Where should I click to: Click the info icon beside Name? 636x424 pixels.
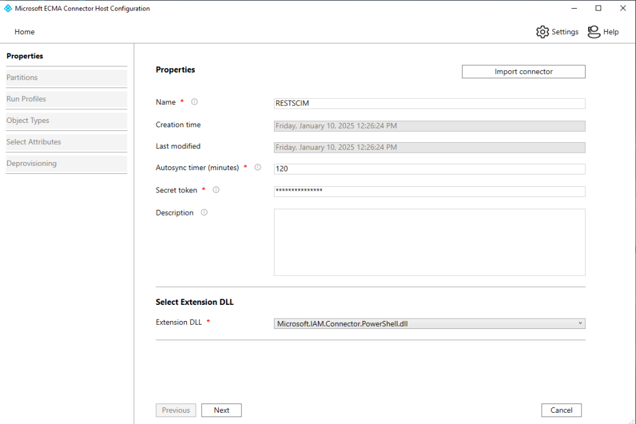coord(194,102)
